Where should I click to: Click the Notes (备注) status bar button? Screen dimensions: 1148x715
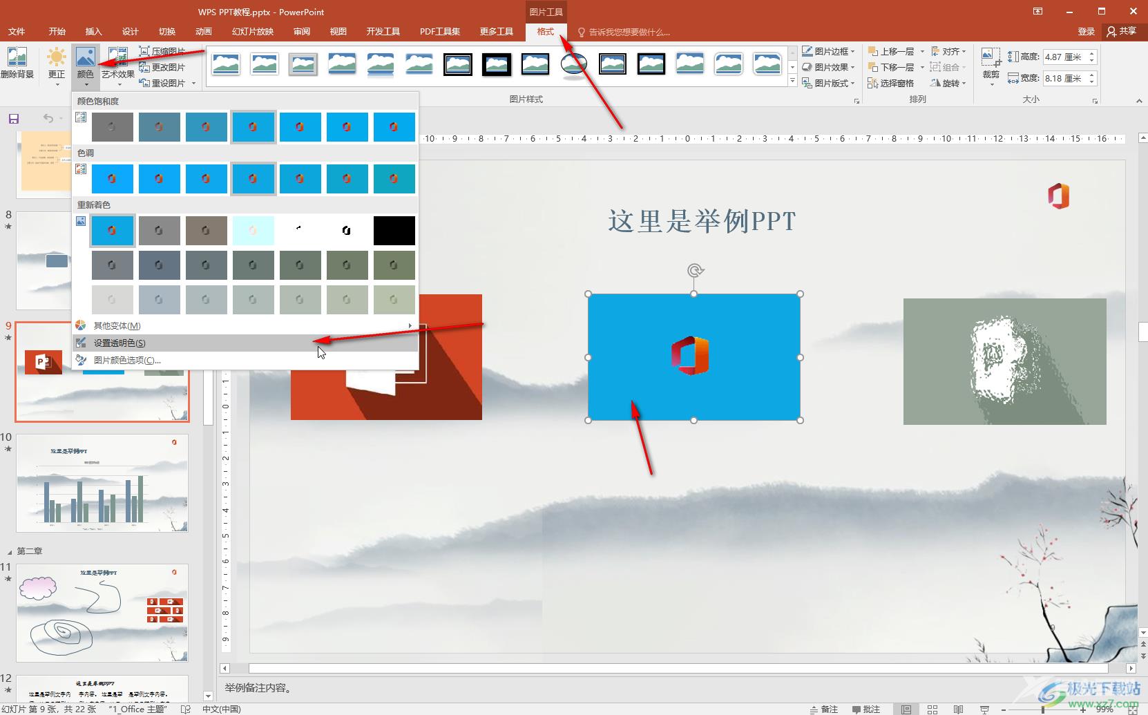pyautogui.click(x=823, y=709)
